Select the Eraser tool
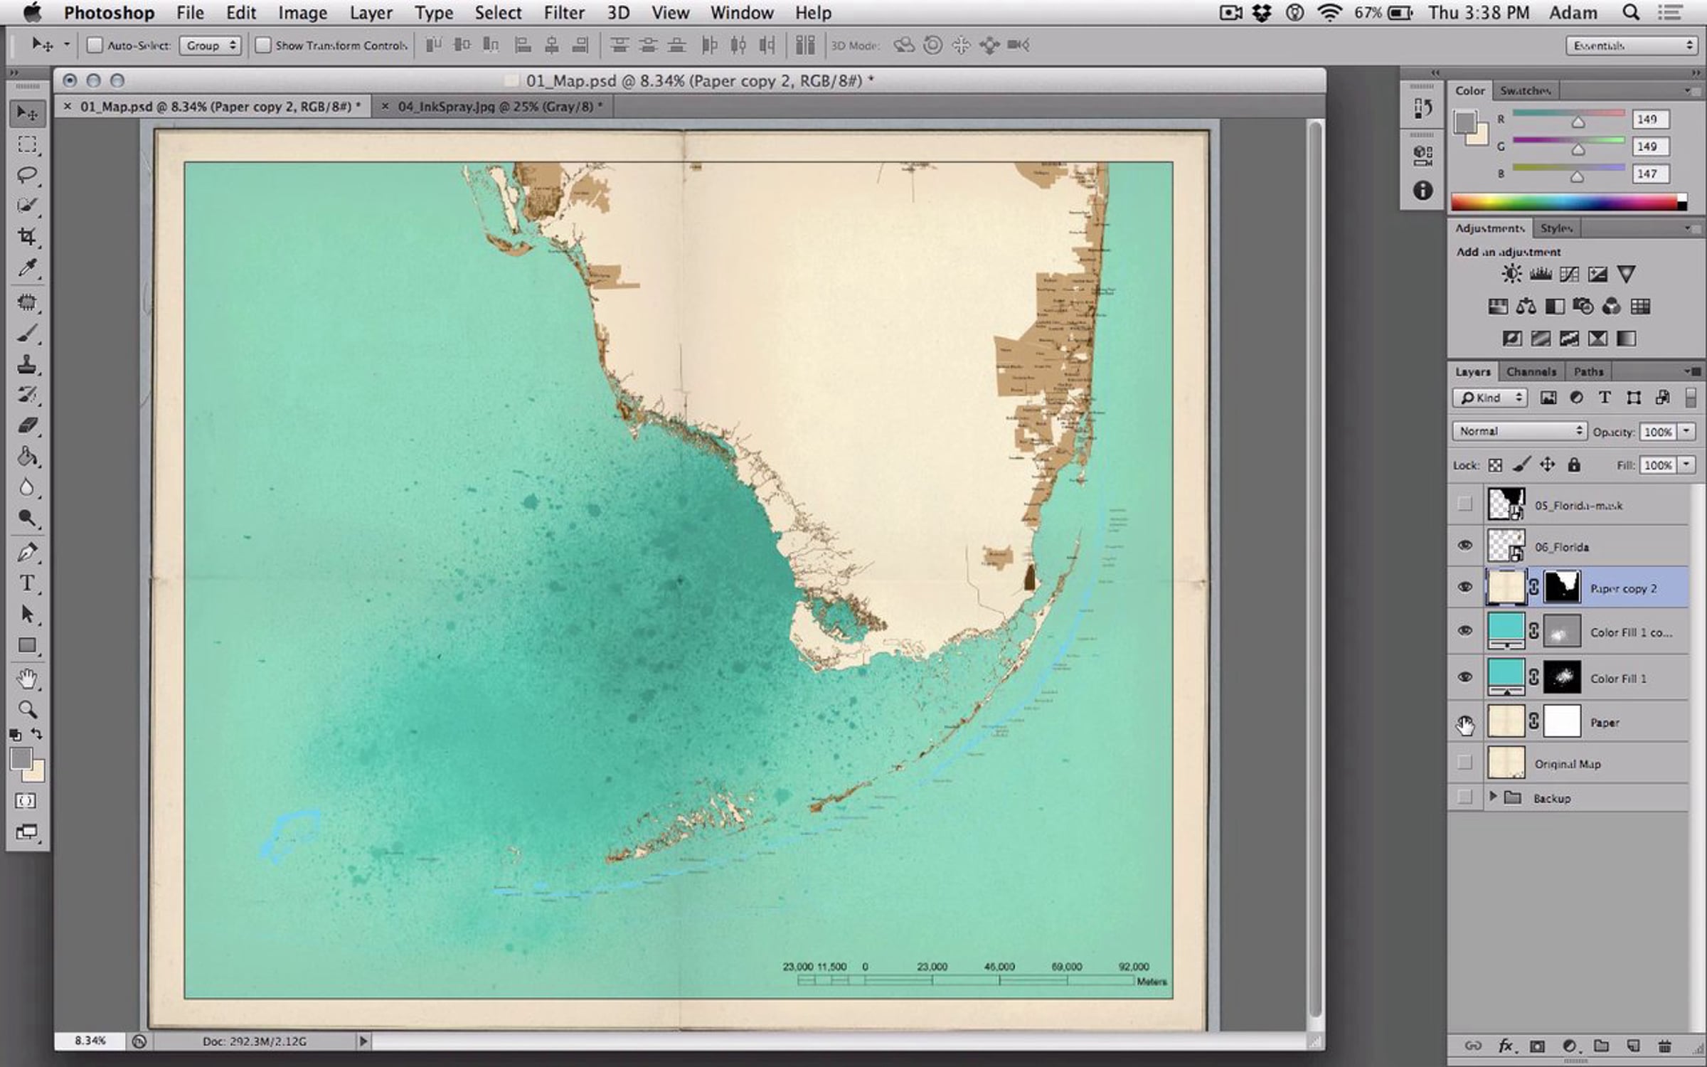Image resolution: width=1707 pixels, height=1067 pixels. [27, 425]
